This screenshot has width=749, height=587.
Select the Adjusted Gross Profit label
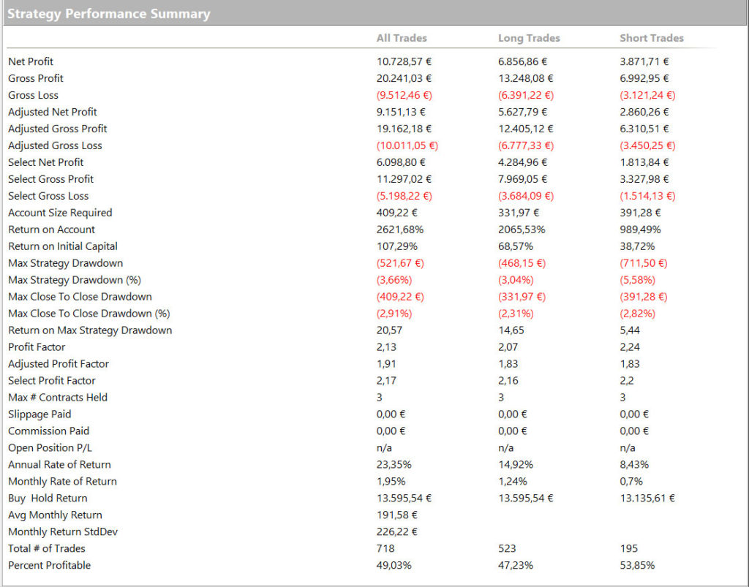pos(57,129)
